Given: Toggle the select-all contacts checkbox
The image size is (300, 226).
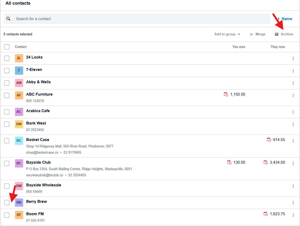Looking at the screenshot, I should coord(7,47).
